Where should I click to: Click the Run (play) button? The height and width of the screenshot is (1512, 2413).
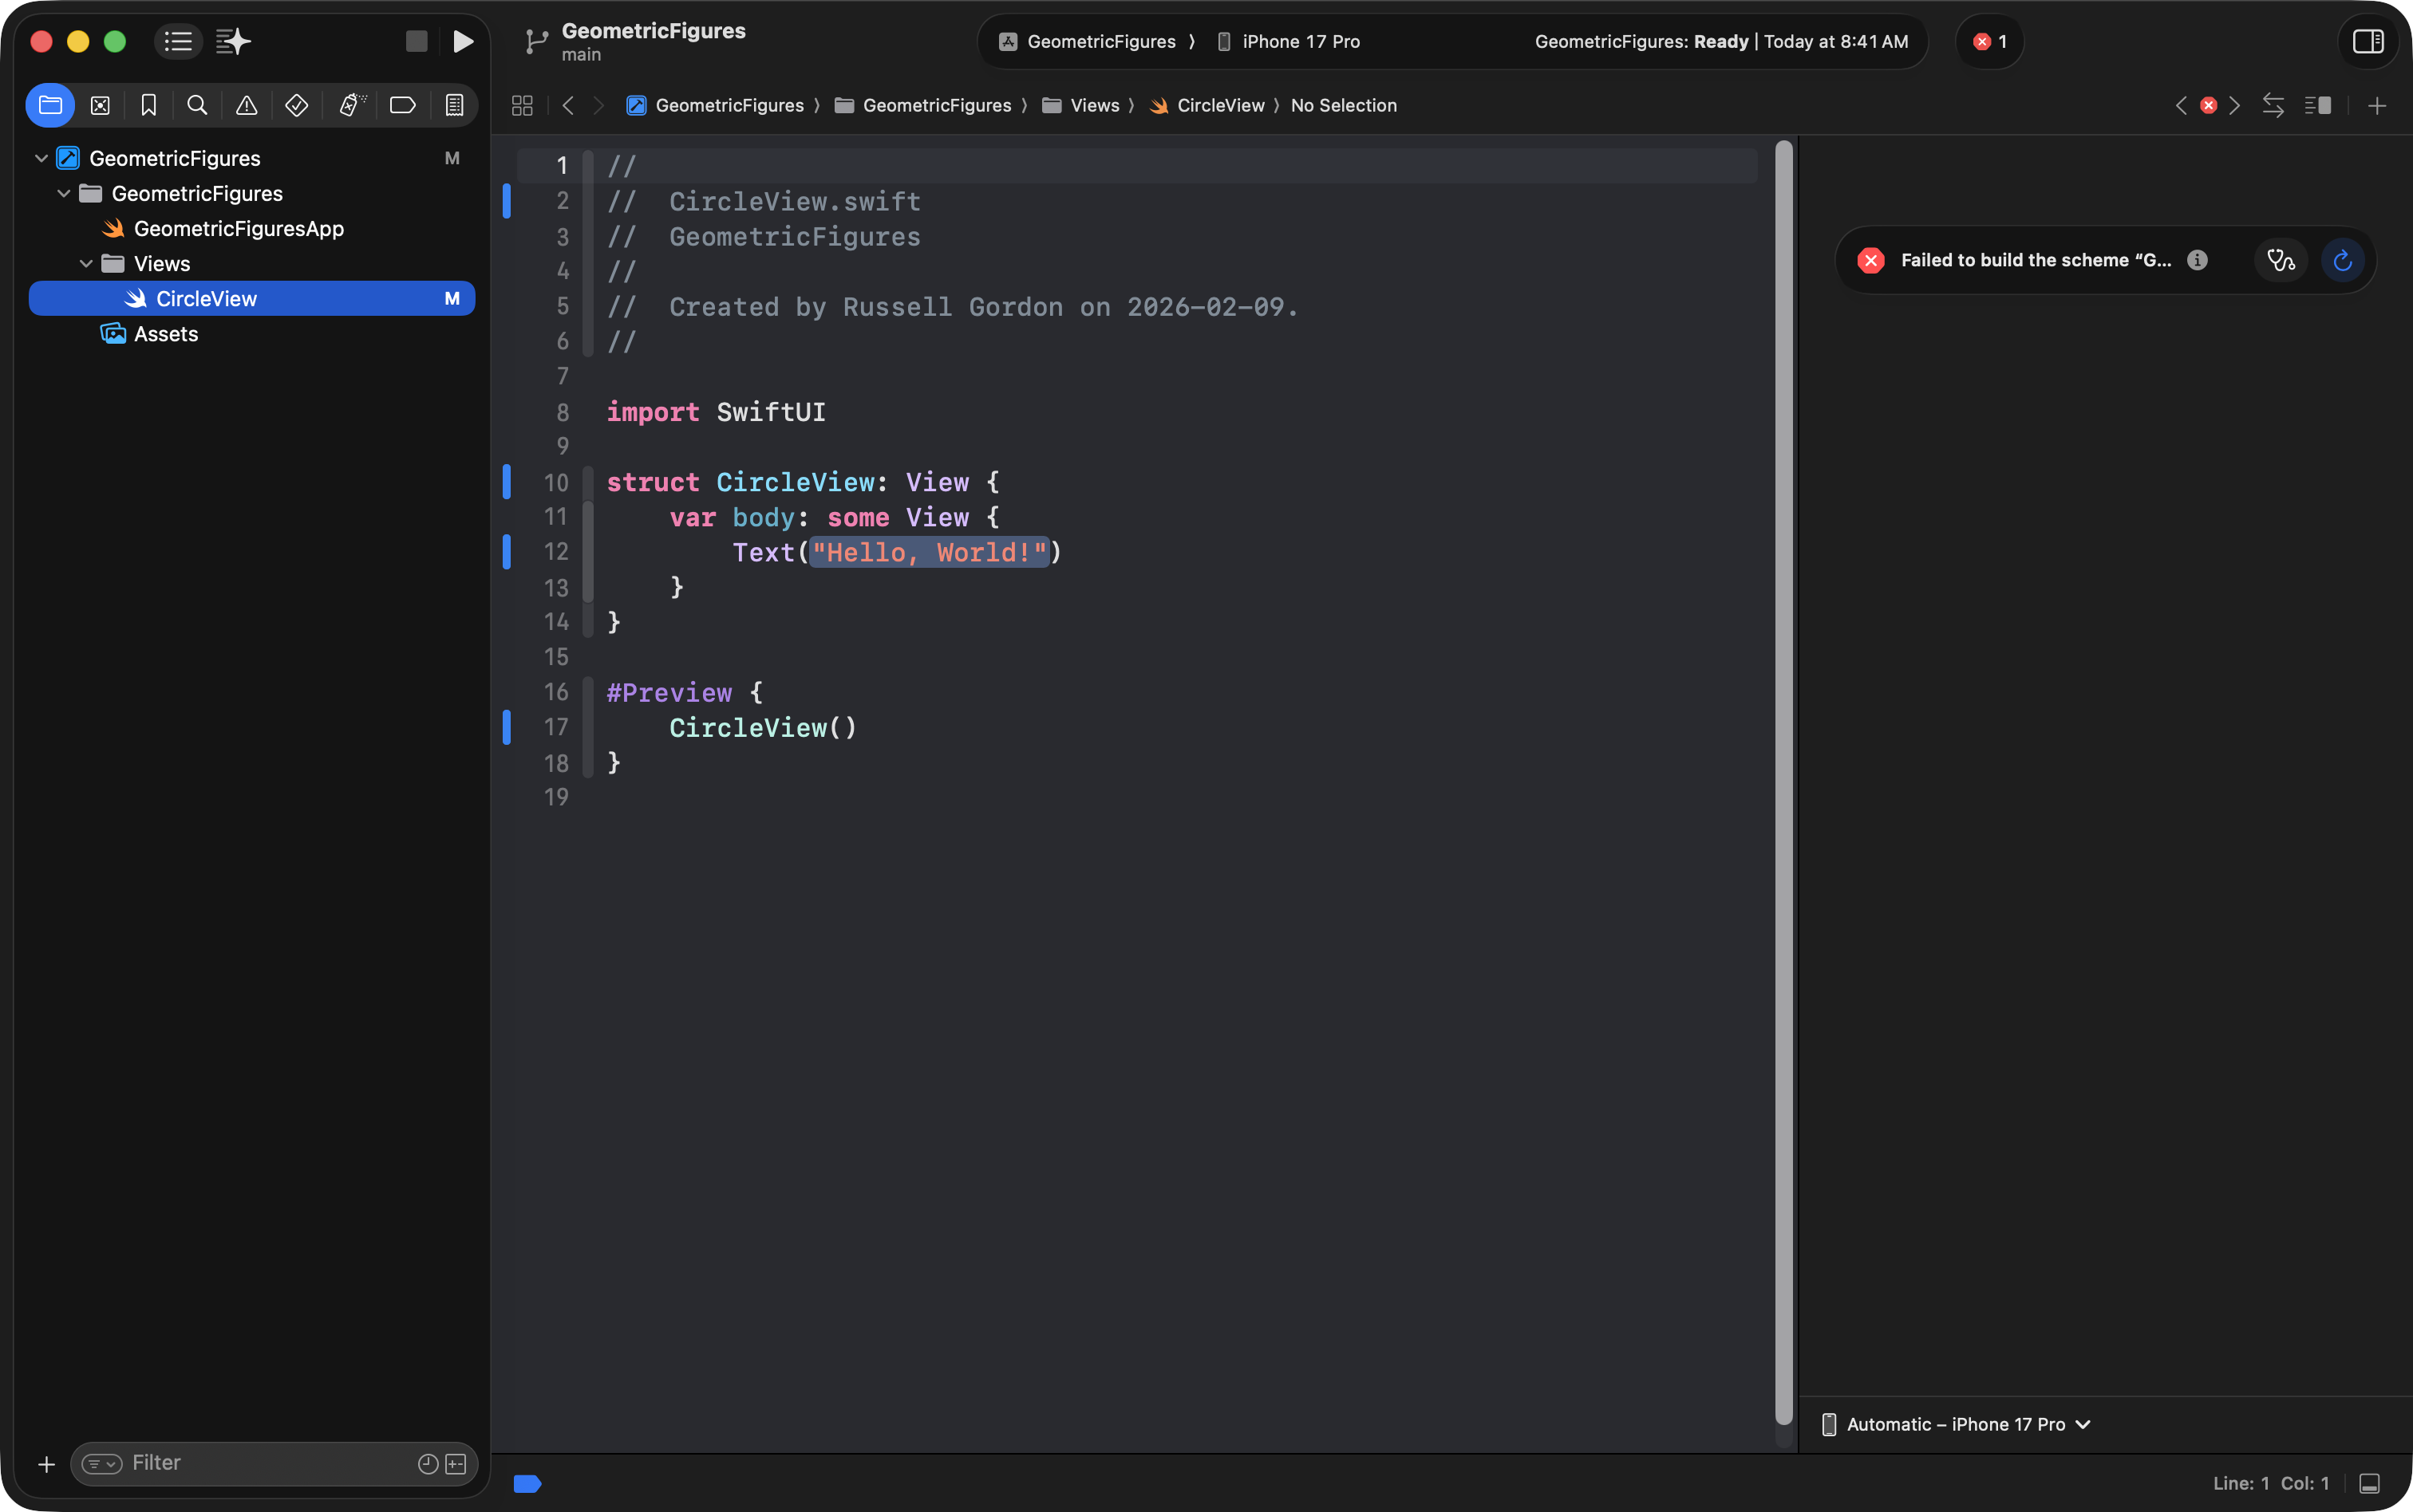462,41
